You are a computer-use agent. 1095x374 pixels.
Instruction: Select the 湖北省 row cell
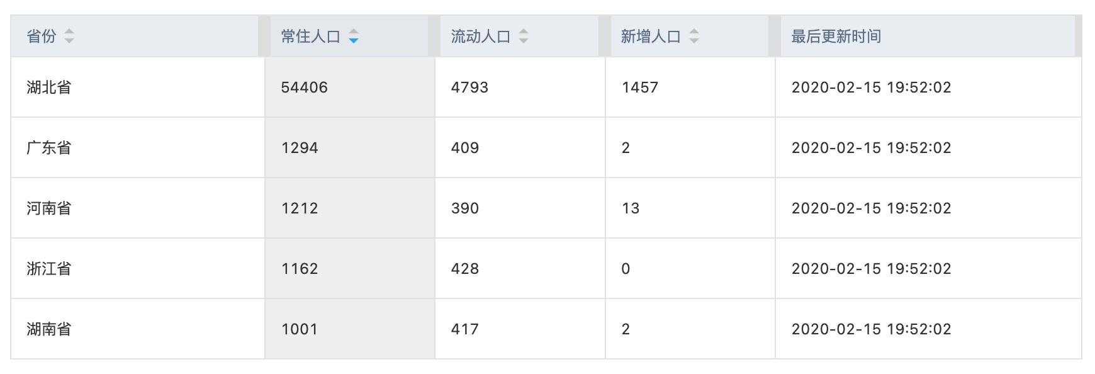pos(138,87)
